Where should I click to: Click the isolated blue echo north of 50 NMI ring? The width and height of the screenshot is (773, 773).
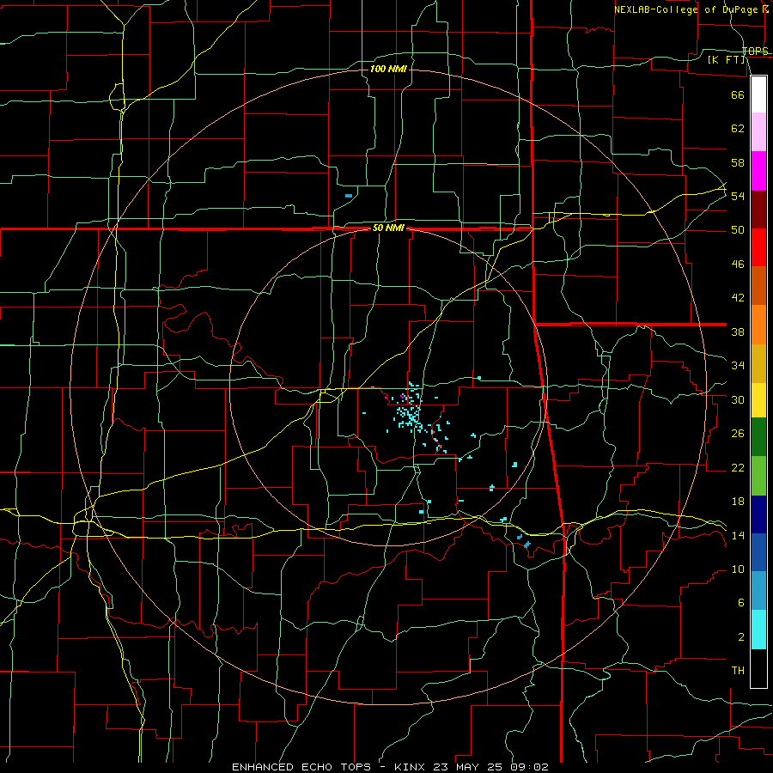point(349,196)
